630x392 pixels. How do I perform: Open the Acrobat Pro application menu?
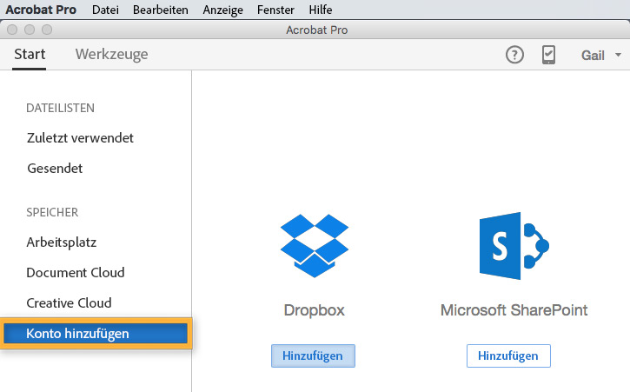pos(41,10)
